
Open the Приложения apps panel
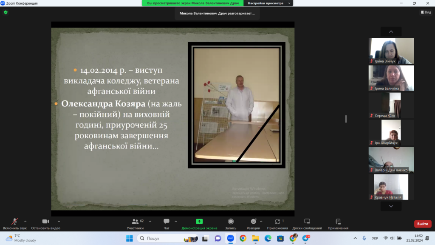[277, 222]
